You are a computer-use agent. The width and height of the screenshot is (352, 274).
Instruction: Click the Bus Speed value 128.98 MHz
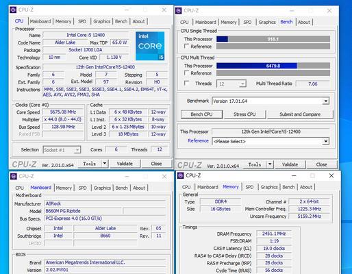click(63, 127)
